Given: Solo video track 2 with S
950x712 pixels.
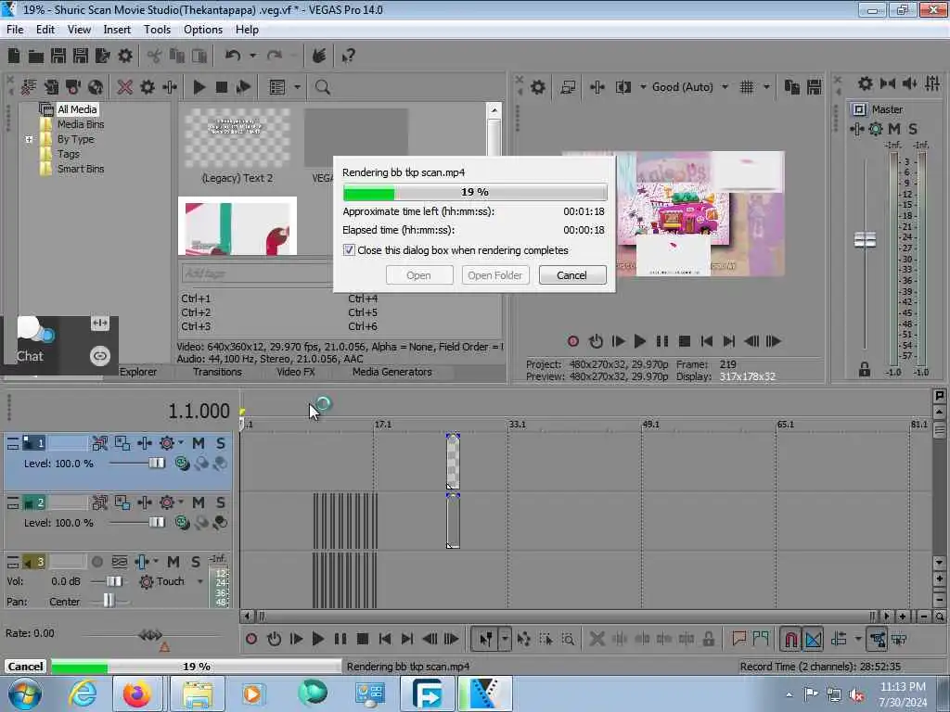Looking at the screenshot, I should tap(221, 502).
